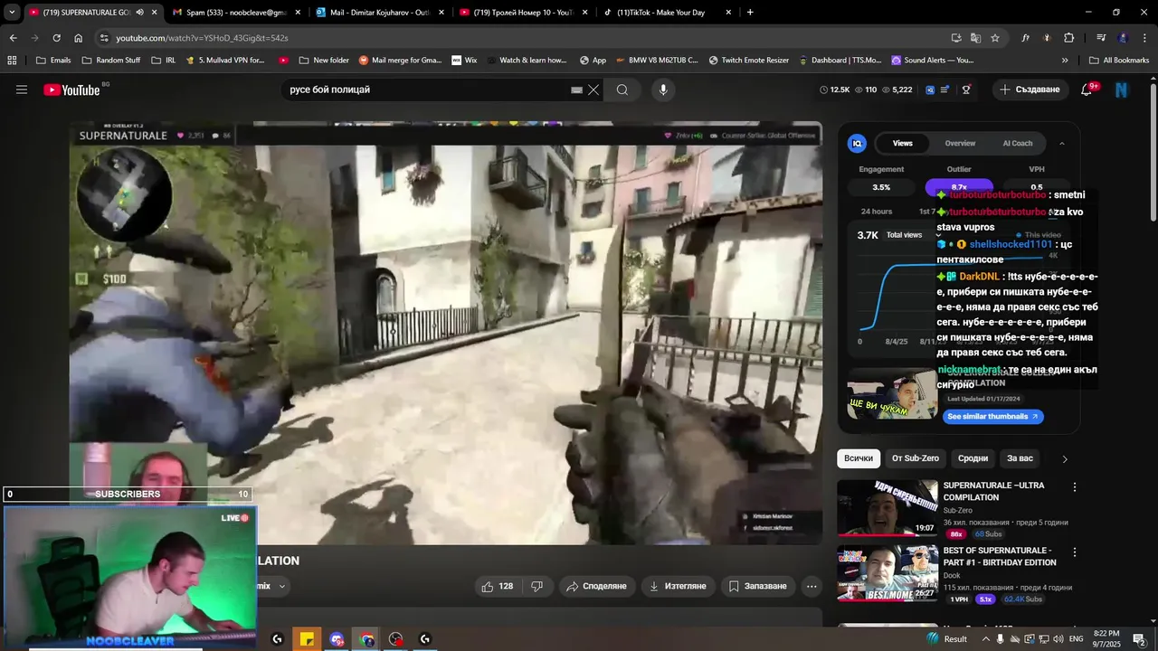Open the on-screen keyboard in search box
Screen dimensions: 1158x651
(576, 90)
